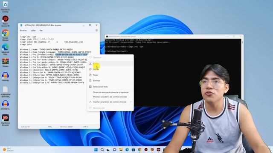The width and height of the screenshot is (273, 153).
Task: Click the 'Windows 11 Pro Education:' line
Action: 51,65
